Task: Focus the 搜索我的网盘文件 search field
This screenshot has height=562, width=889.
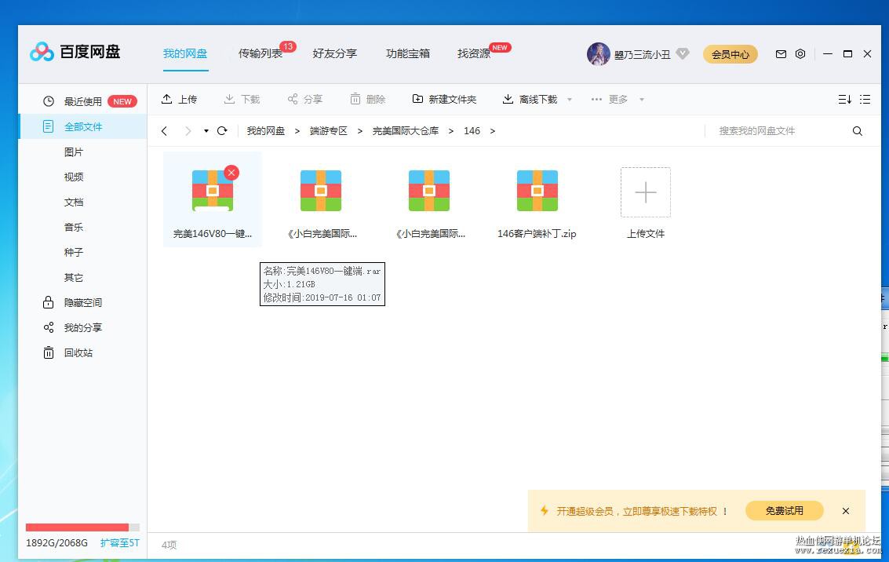Action: [777, 131]
